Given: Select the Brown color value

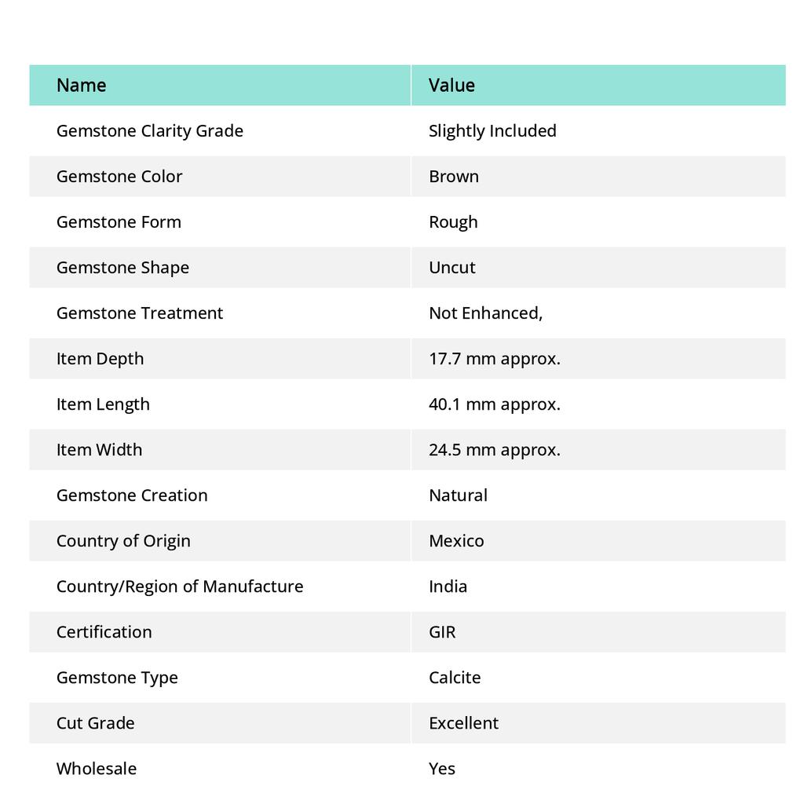Looking at the screenshot, I should pos(454,177).
